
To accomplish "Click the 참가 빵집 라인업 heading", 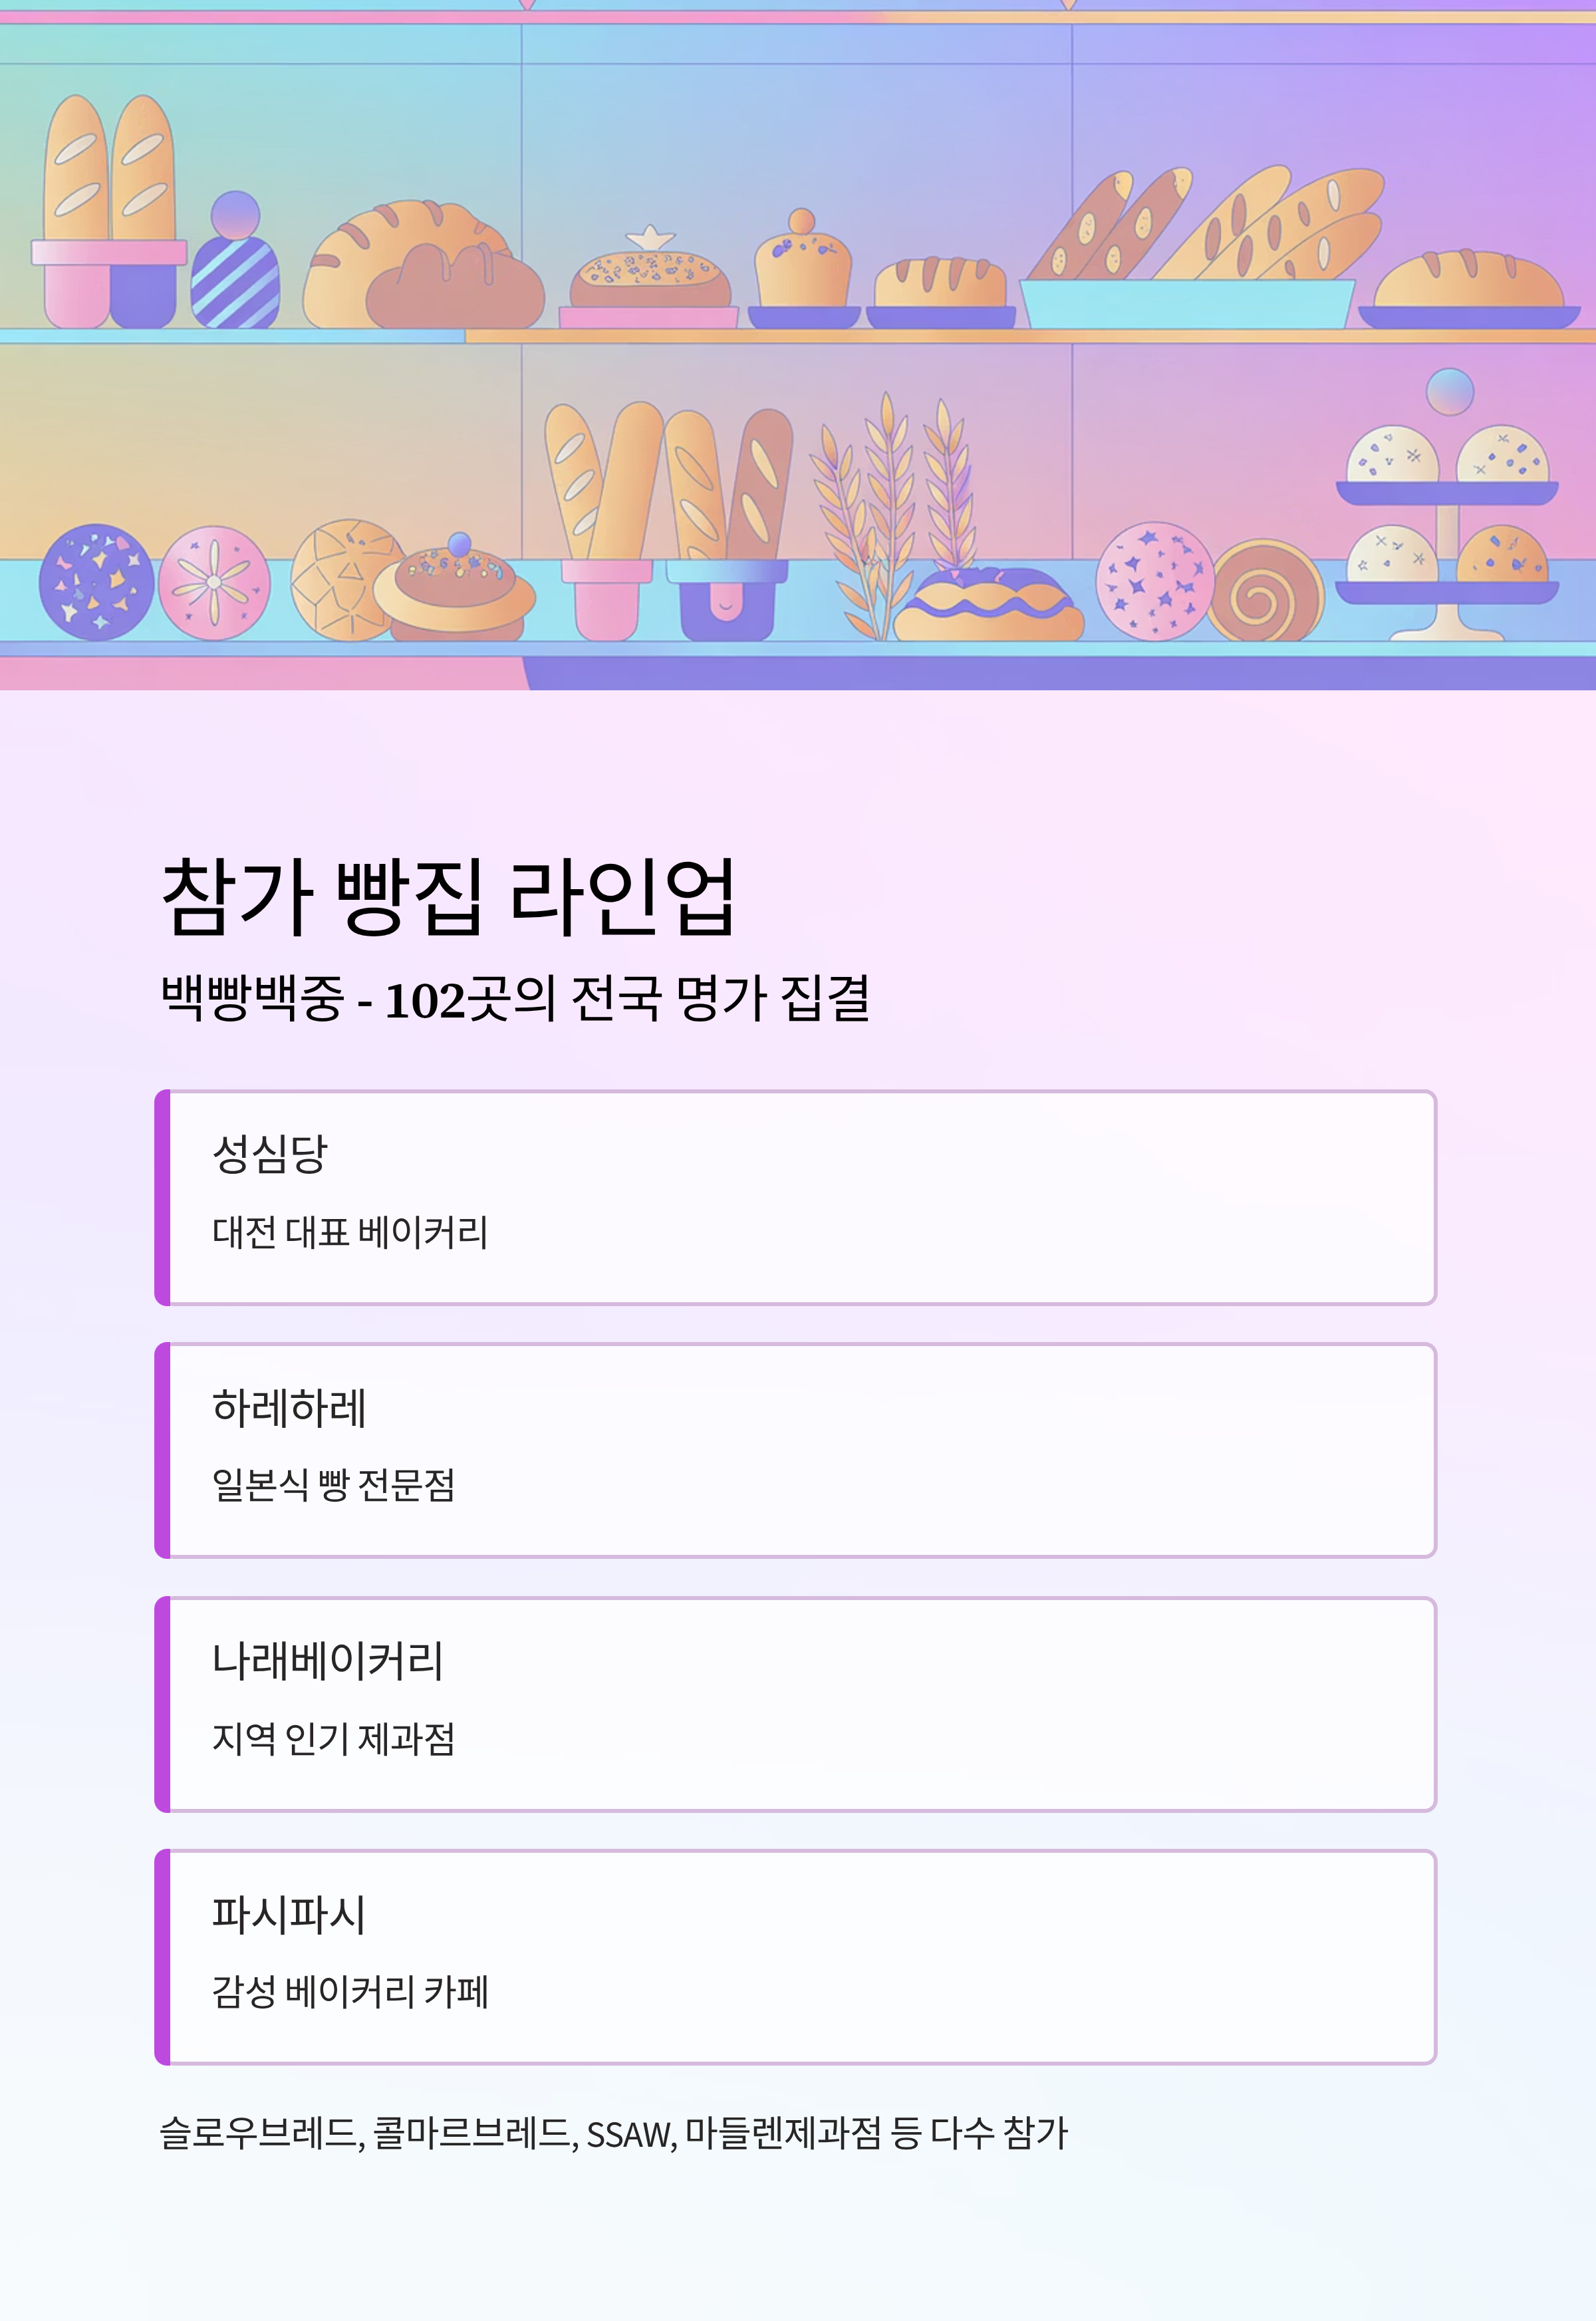I will pos(449,897).
